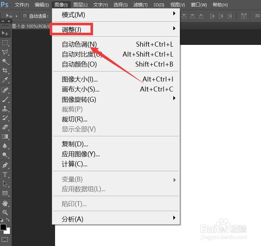Screen dimensions: 261x246
Task: Click the white background color swatch
Action: tap(8, 232)
